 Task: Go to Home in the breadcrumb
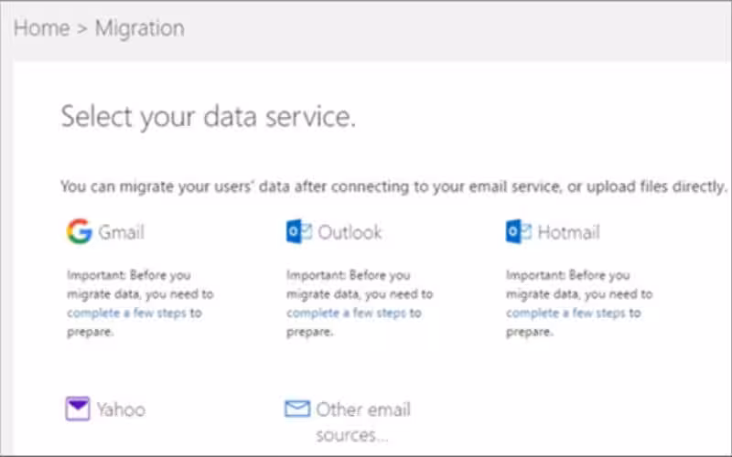point(41,28)
